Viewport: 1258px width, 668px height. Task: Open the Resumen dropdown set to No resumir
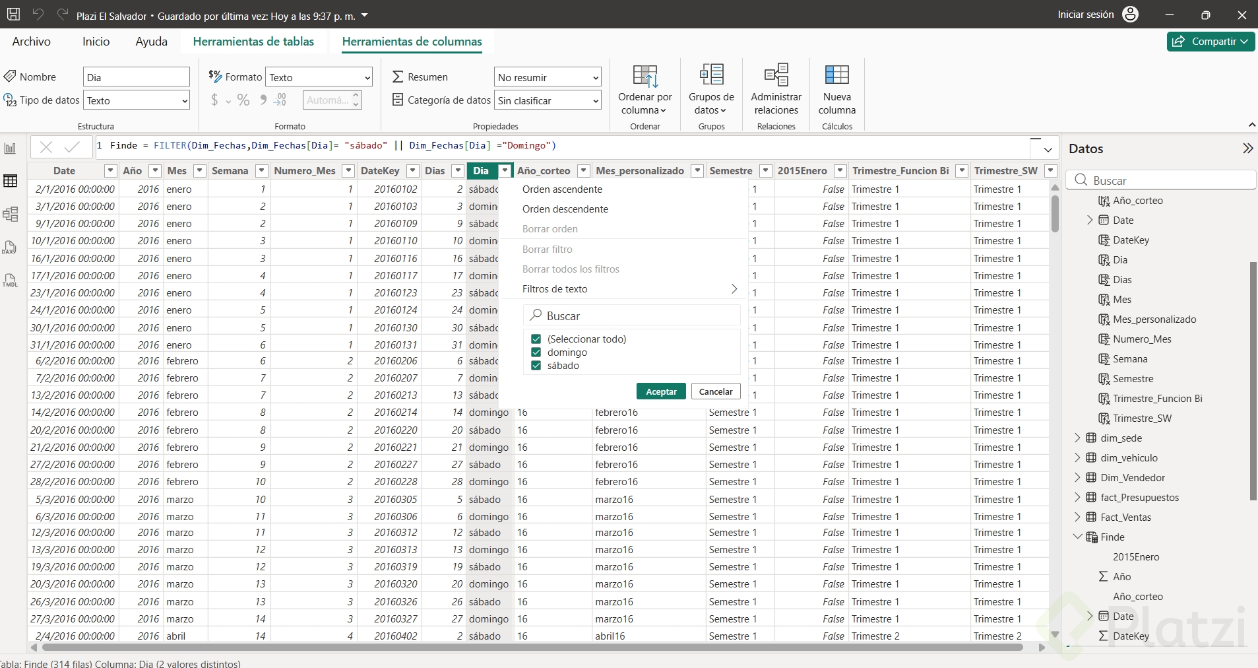(x=548, y=77)
